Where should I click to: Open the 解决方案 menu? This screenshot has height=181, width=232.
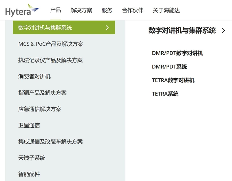(x=81, y=10)
